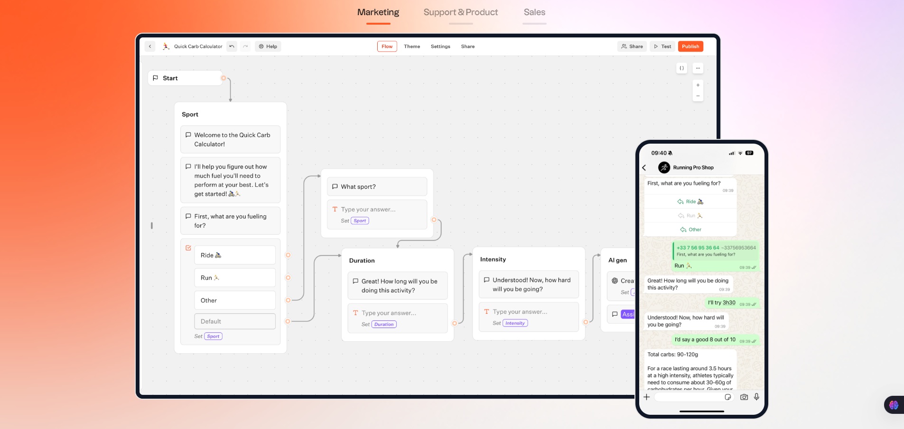The width and height of the screenshot is (904, 429).
Task: Click Sport variable tag in What sport block
Action: click(x=360, y=221)
